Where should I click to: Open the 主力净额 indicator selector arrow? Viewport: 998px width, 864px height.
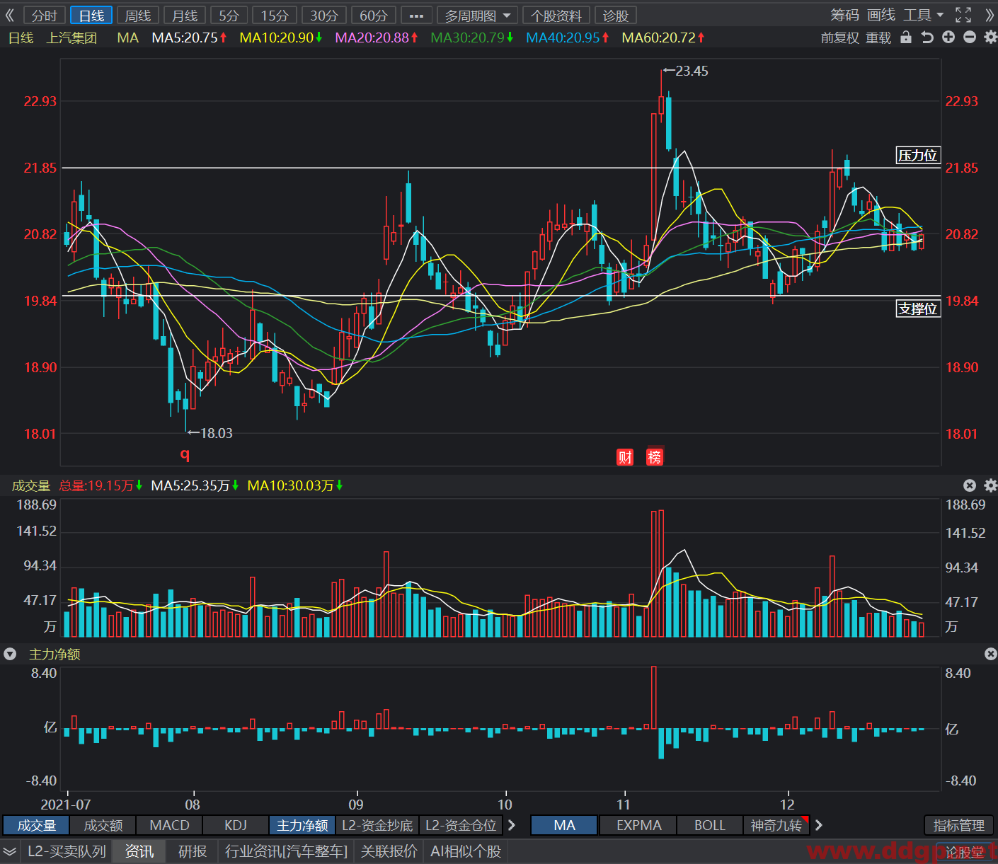[x=10, y=654]
